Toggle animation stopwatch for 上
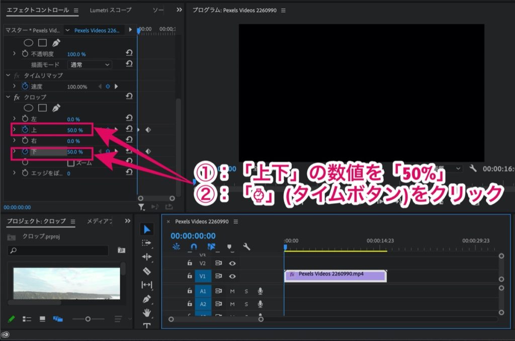This screenshot has height=341, width=515. tap(25, 130)
